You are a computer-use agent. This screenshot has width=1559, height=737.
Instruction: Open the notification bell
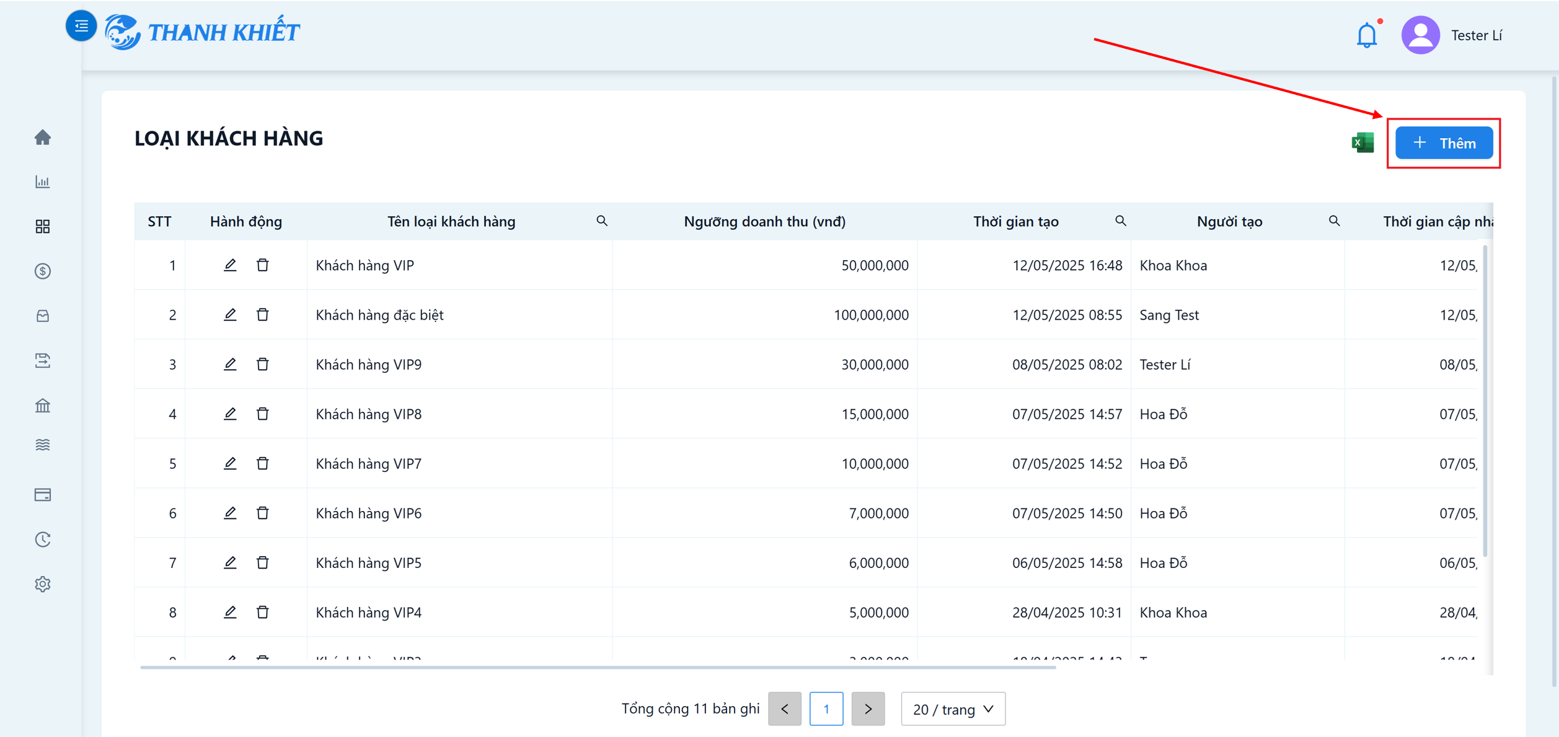click(1367, 35)
